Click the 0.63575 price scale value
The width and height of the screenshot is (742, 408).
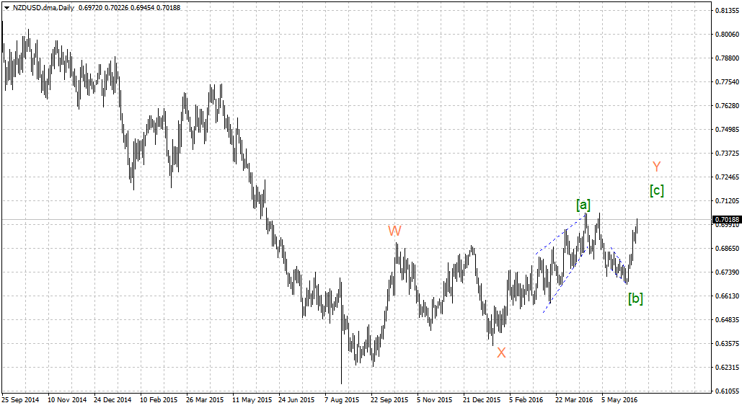[x=728, y=344]
